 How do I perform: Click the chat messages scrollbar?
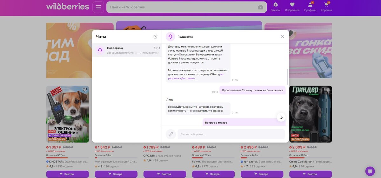tap(288, 76)
